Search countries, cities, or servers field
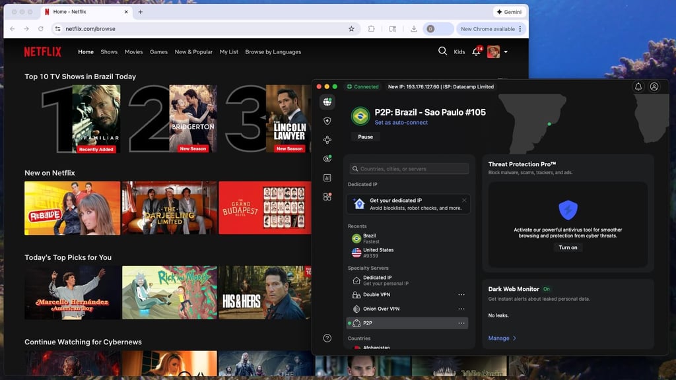This screenshot has width=676, height=380. coord(409,168)
